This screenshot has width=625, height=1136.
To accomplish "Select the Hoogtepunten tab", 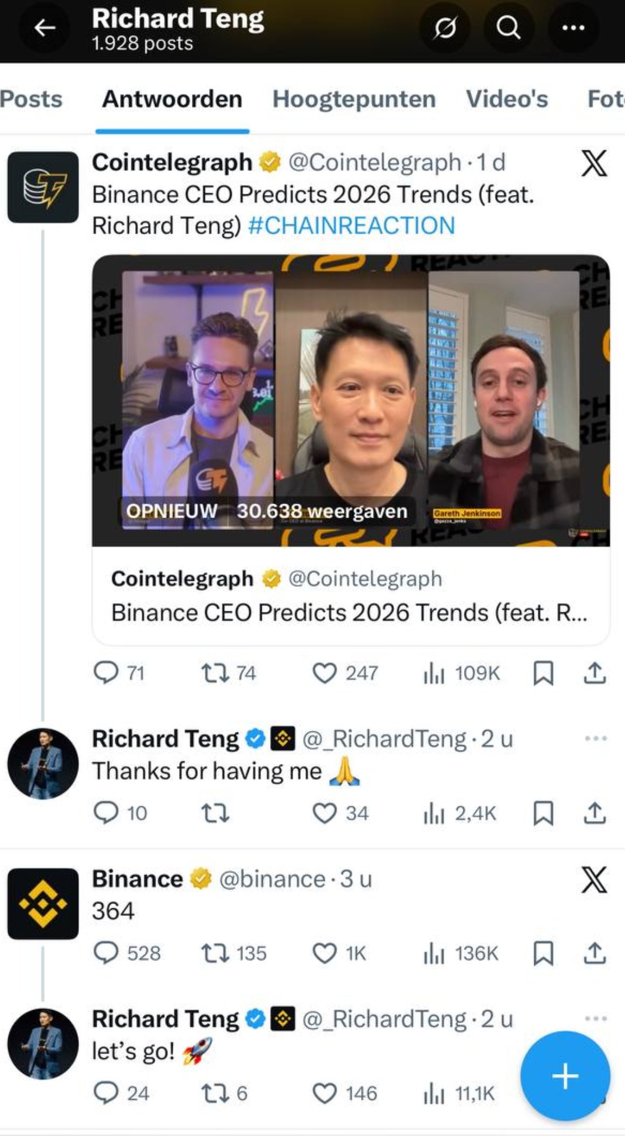I will [x=354, y=99].
